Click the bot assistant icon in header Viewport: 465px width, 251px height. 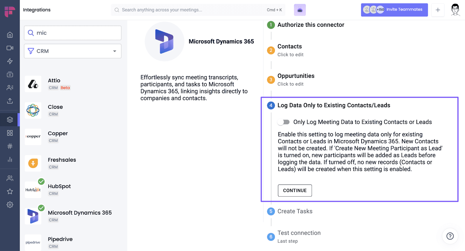[x=300, y=10]
